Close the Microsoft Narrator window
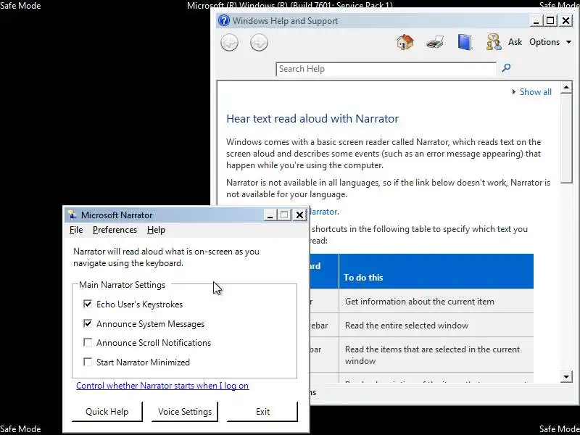This screenshot has width=580, height=435. tap(299, 215)
